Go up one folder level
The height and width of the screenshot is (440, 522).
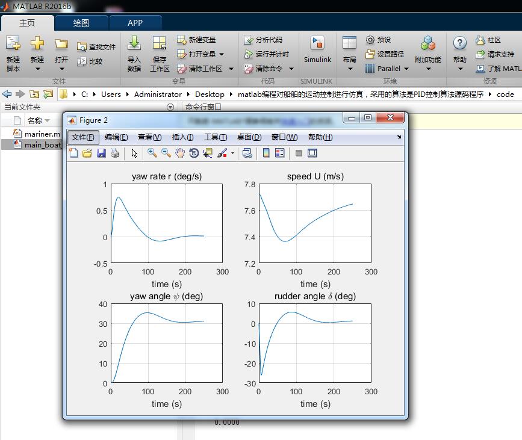(x=34, y=94)
